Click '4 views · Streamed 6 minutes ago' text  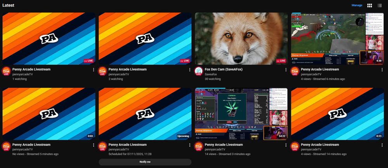(x=323, y=79)
